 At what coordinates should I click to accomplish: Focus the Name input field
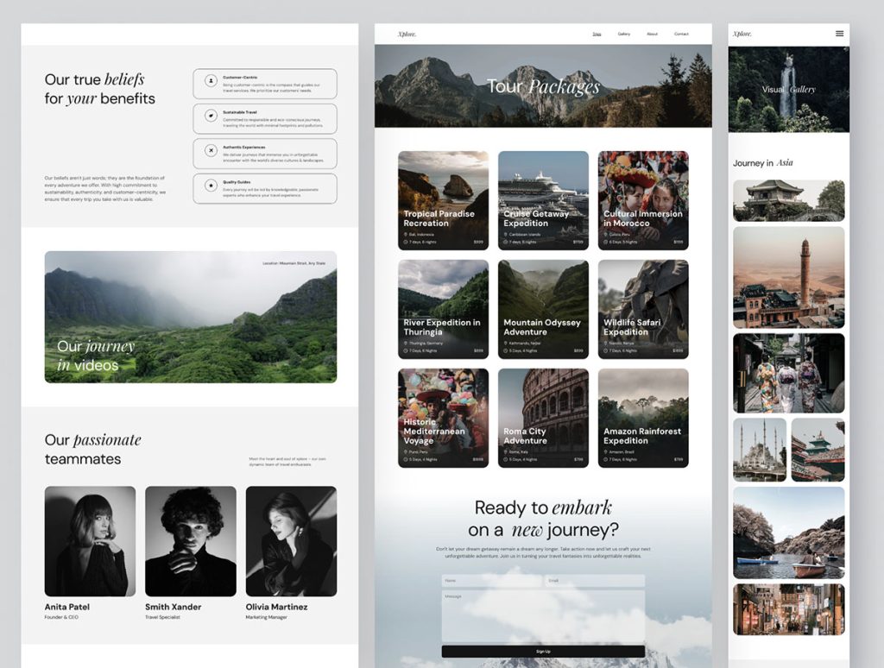[491, 581]
